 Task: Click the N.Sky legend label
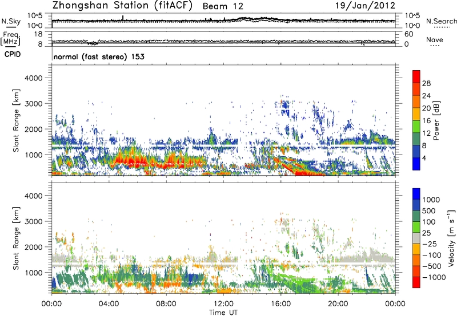[11, 21]
